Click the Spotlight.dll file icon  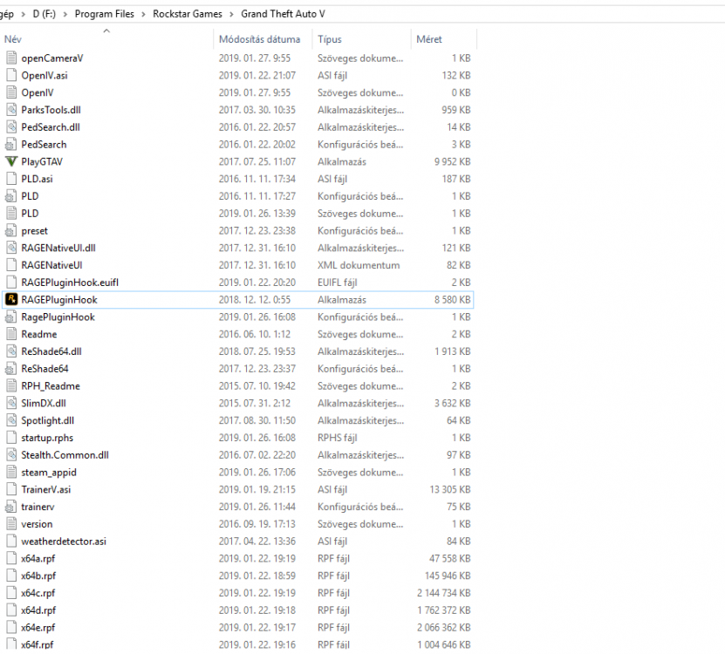[x=11, y=420]
